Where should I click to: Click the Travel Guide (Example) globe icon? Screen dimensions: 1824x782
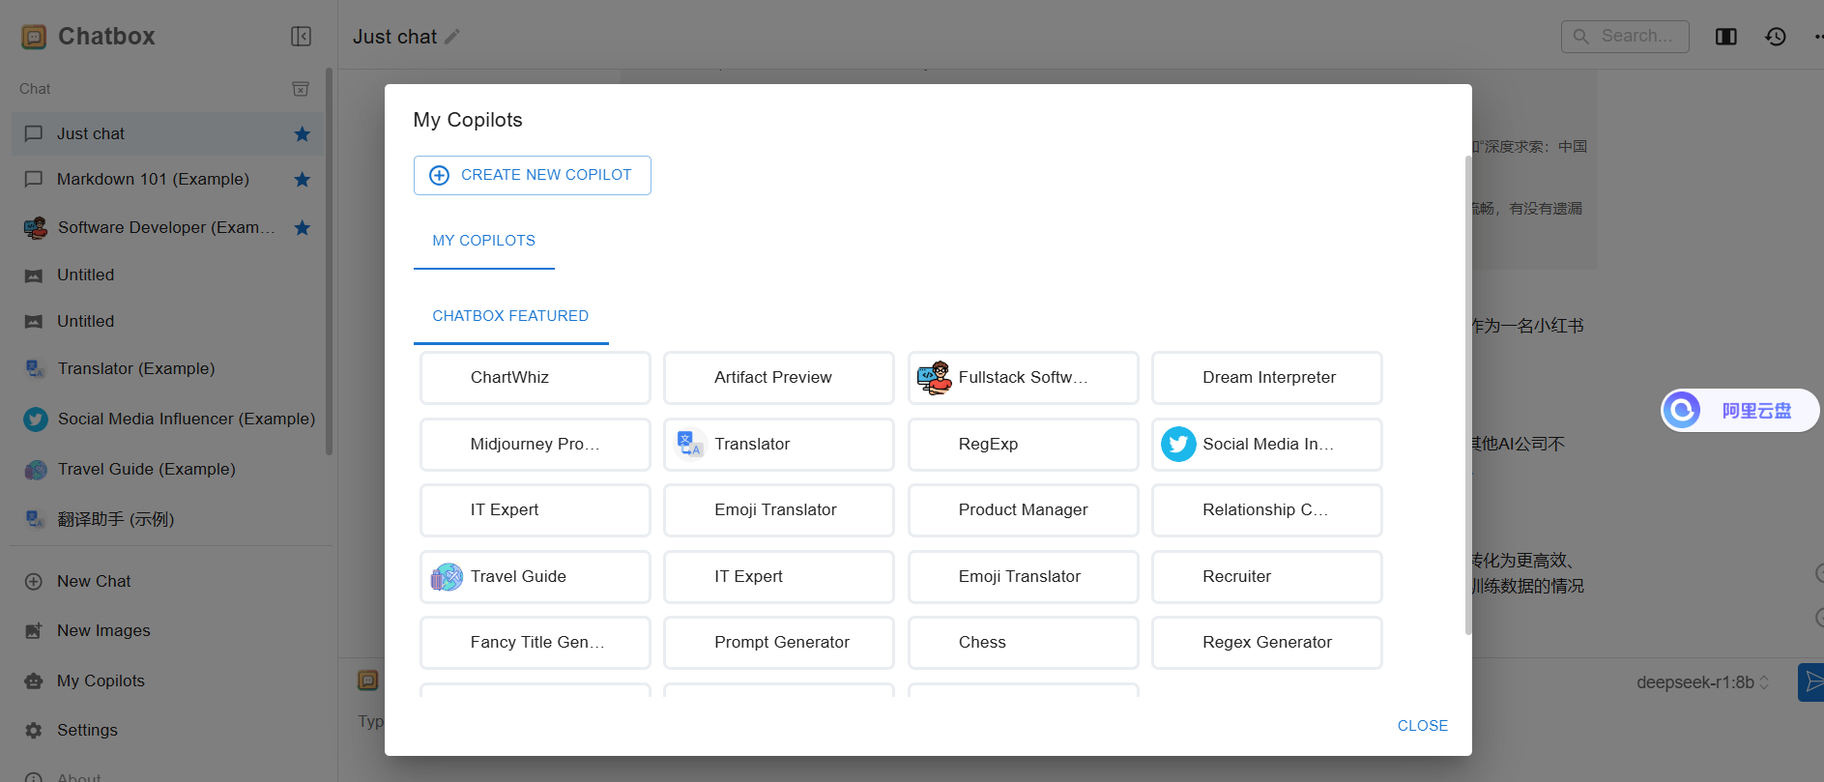pyautogui.click(x=36, y=470)
